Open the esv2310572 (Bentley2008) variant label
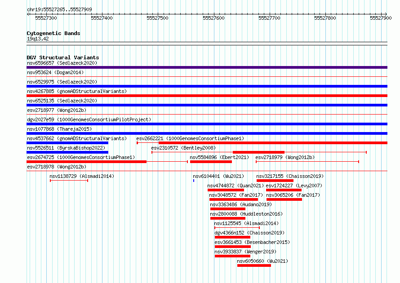Viewport: 400px width, 283px height. click(x=183, y=148)
